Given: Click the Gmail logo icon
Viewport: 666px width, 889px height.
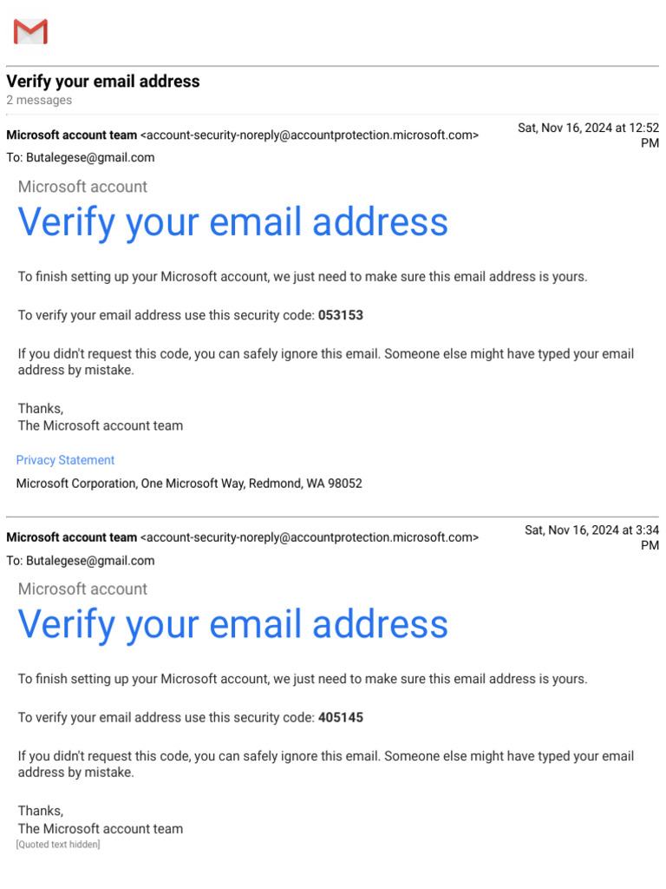Looking at the screenshot, I should 30,31.
